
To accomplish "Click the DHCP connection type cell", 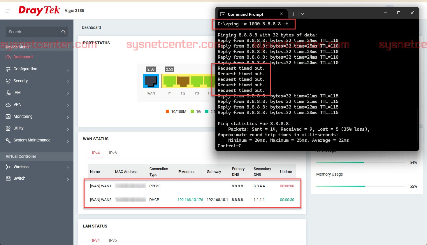I will pos(154,200).
